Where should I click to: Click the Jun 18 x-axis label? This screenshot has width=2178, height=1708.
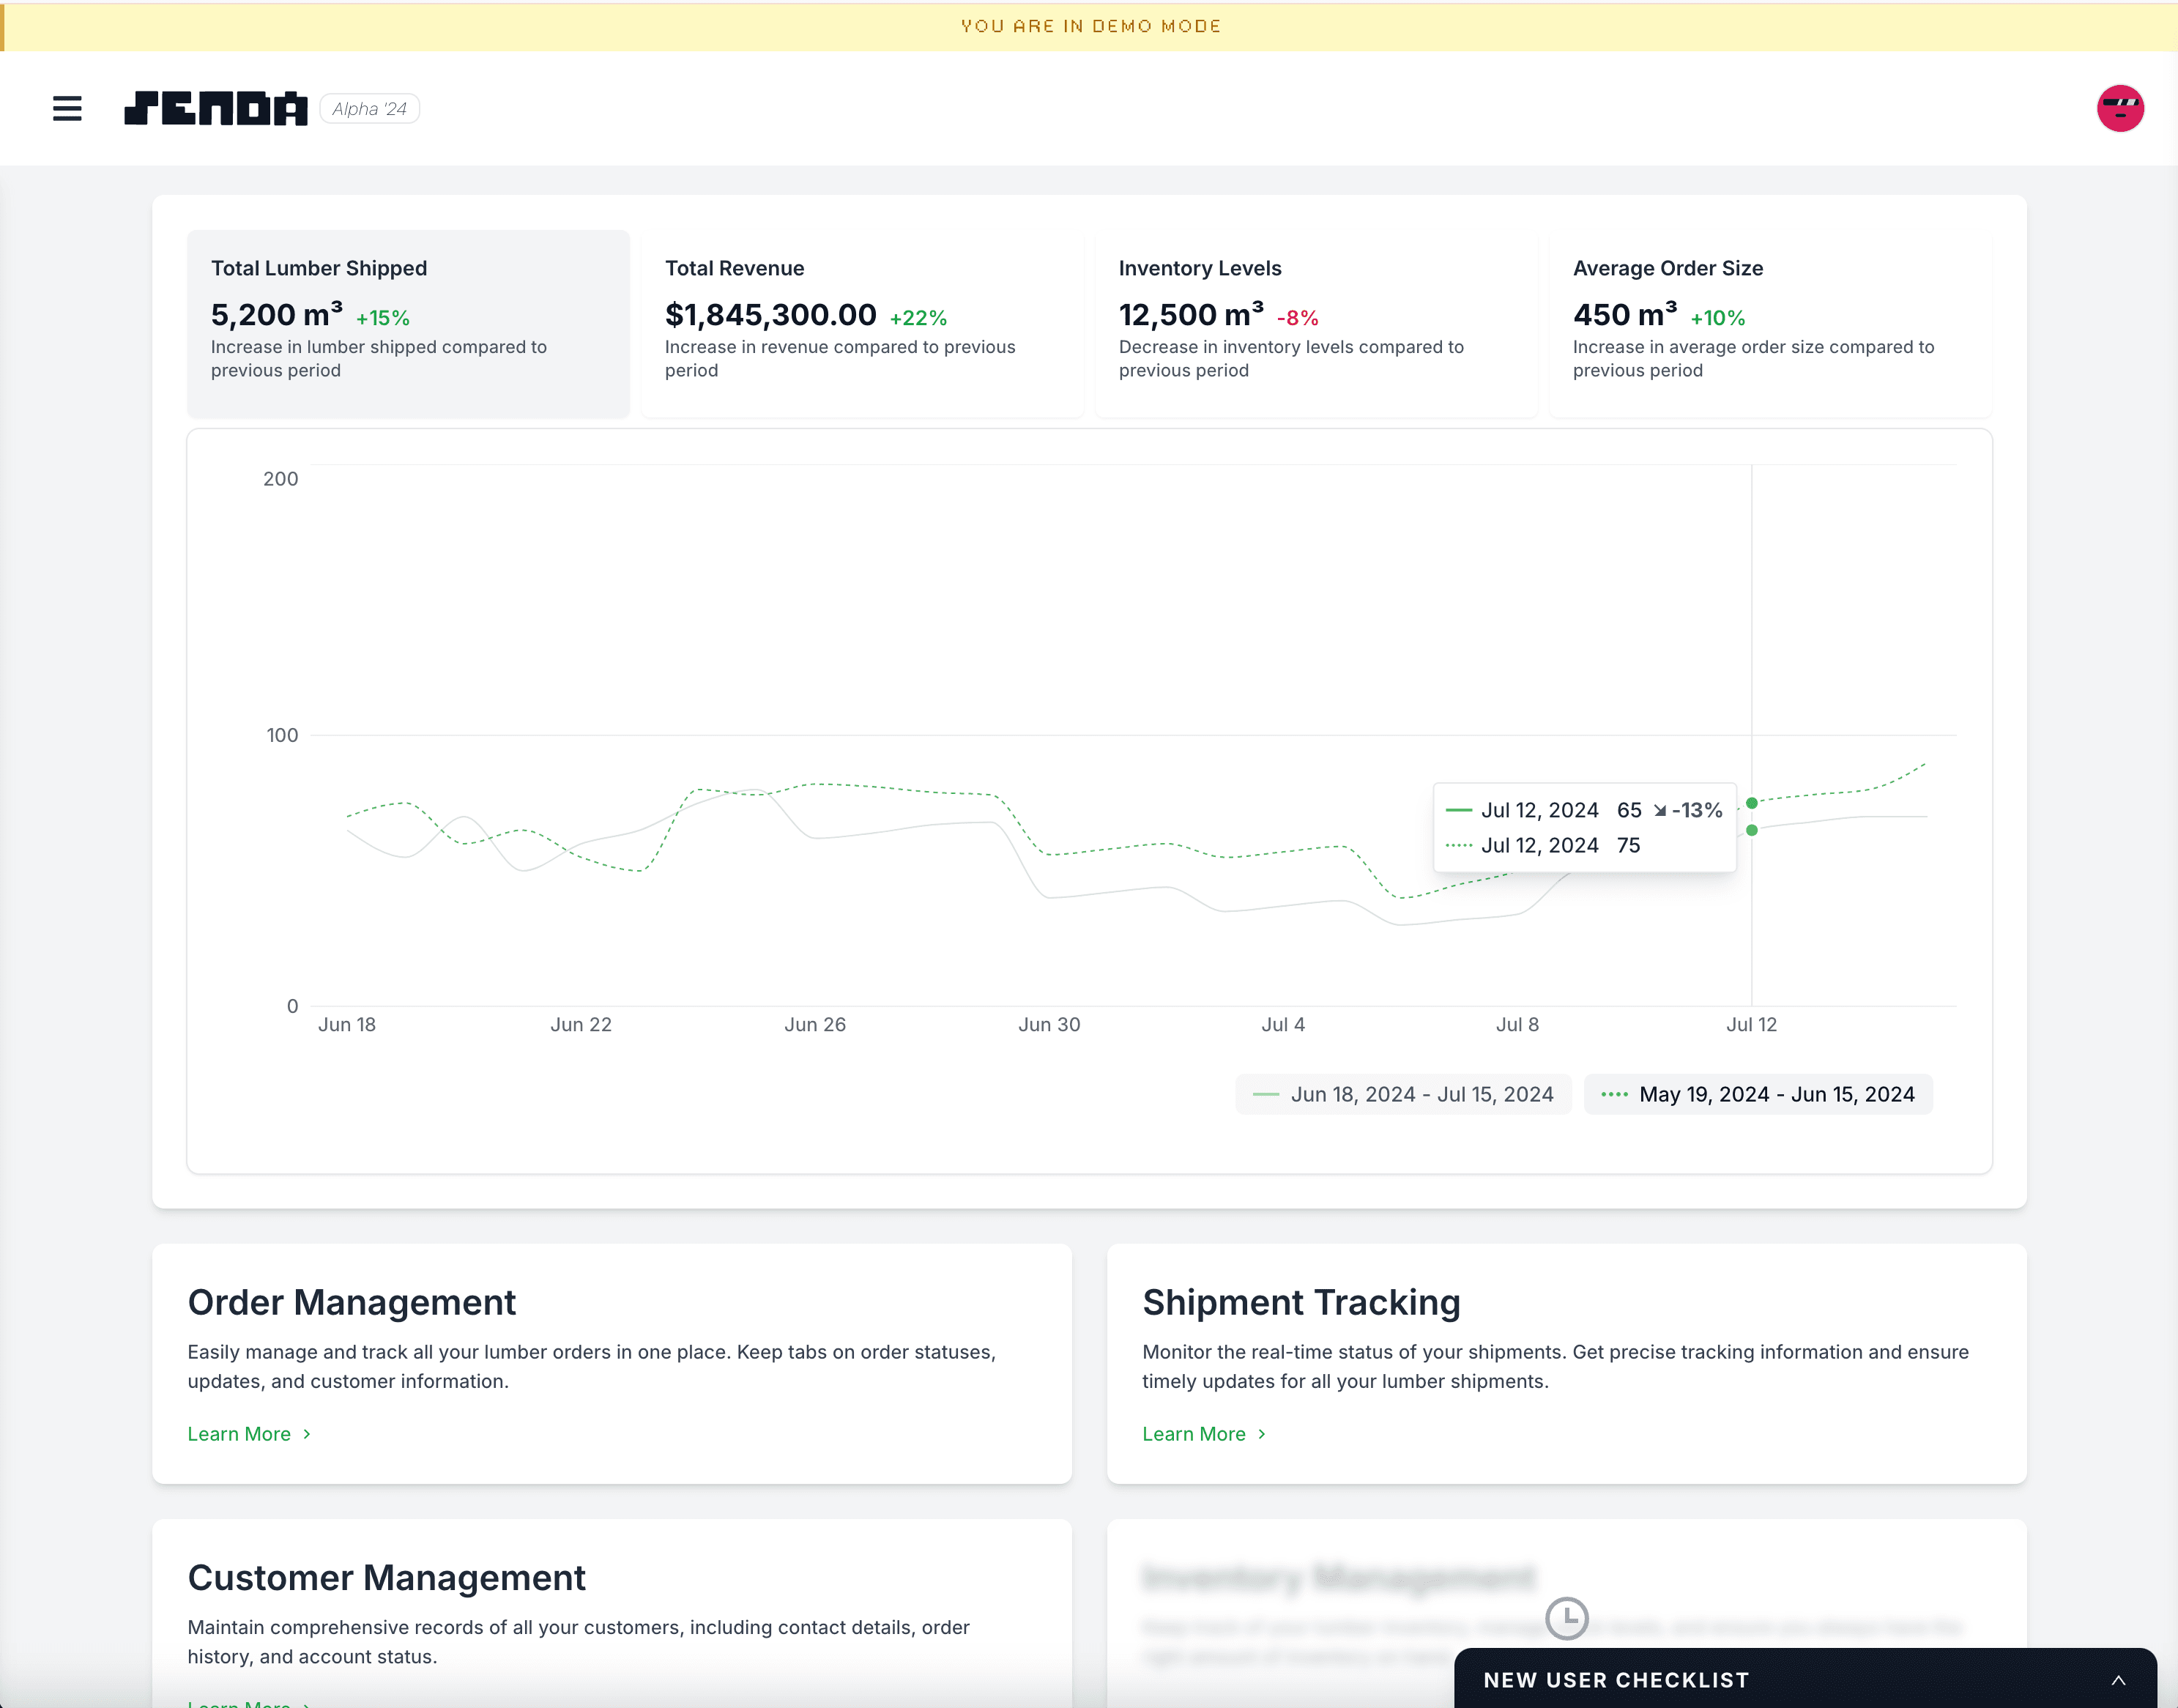347,1024
